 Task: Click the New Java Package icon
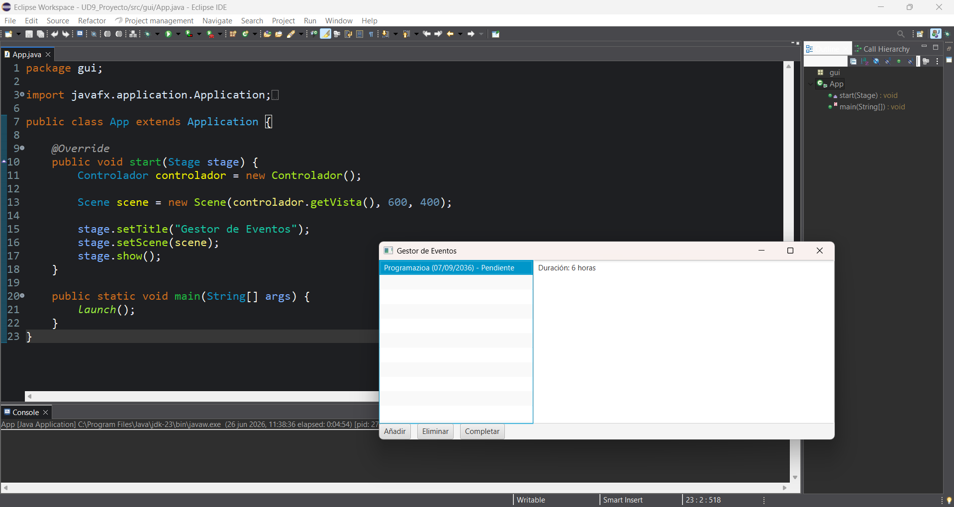[233, 34]
